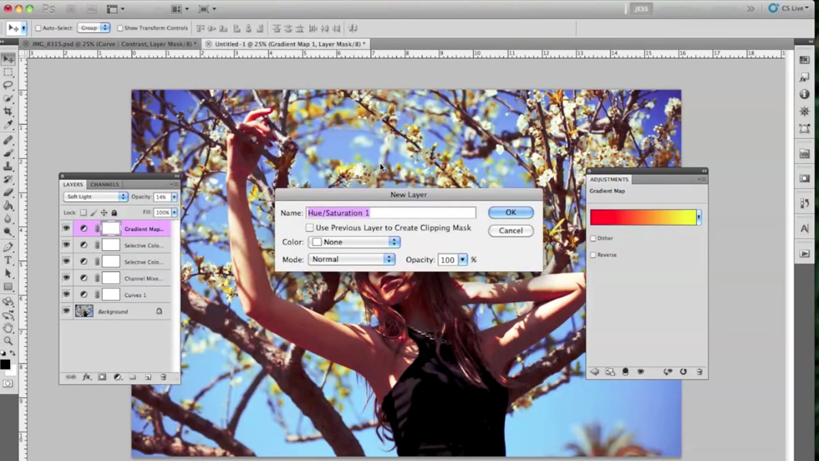Viewport: 819px width, 461px height.
Task: Switch to the Channels tab
Action: tap(104, 184)
